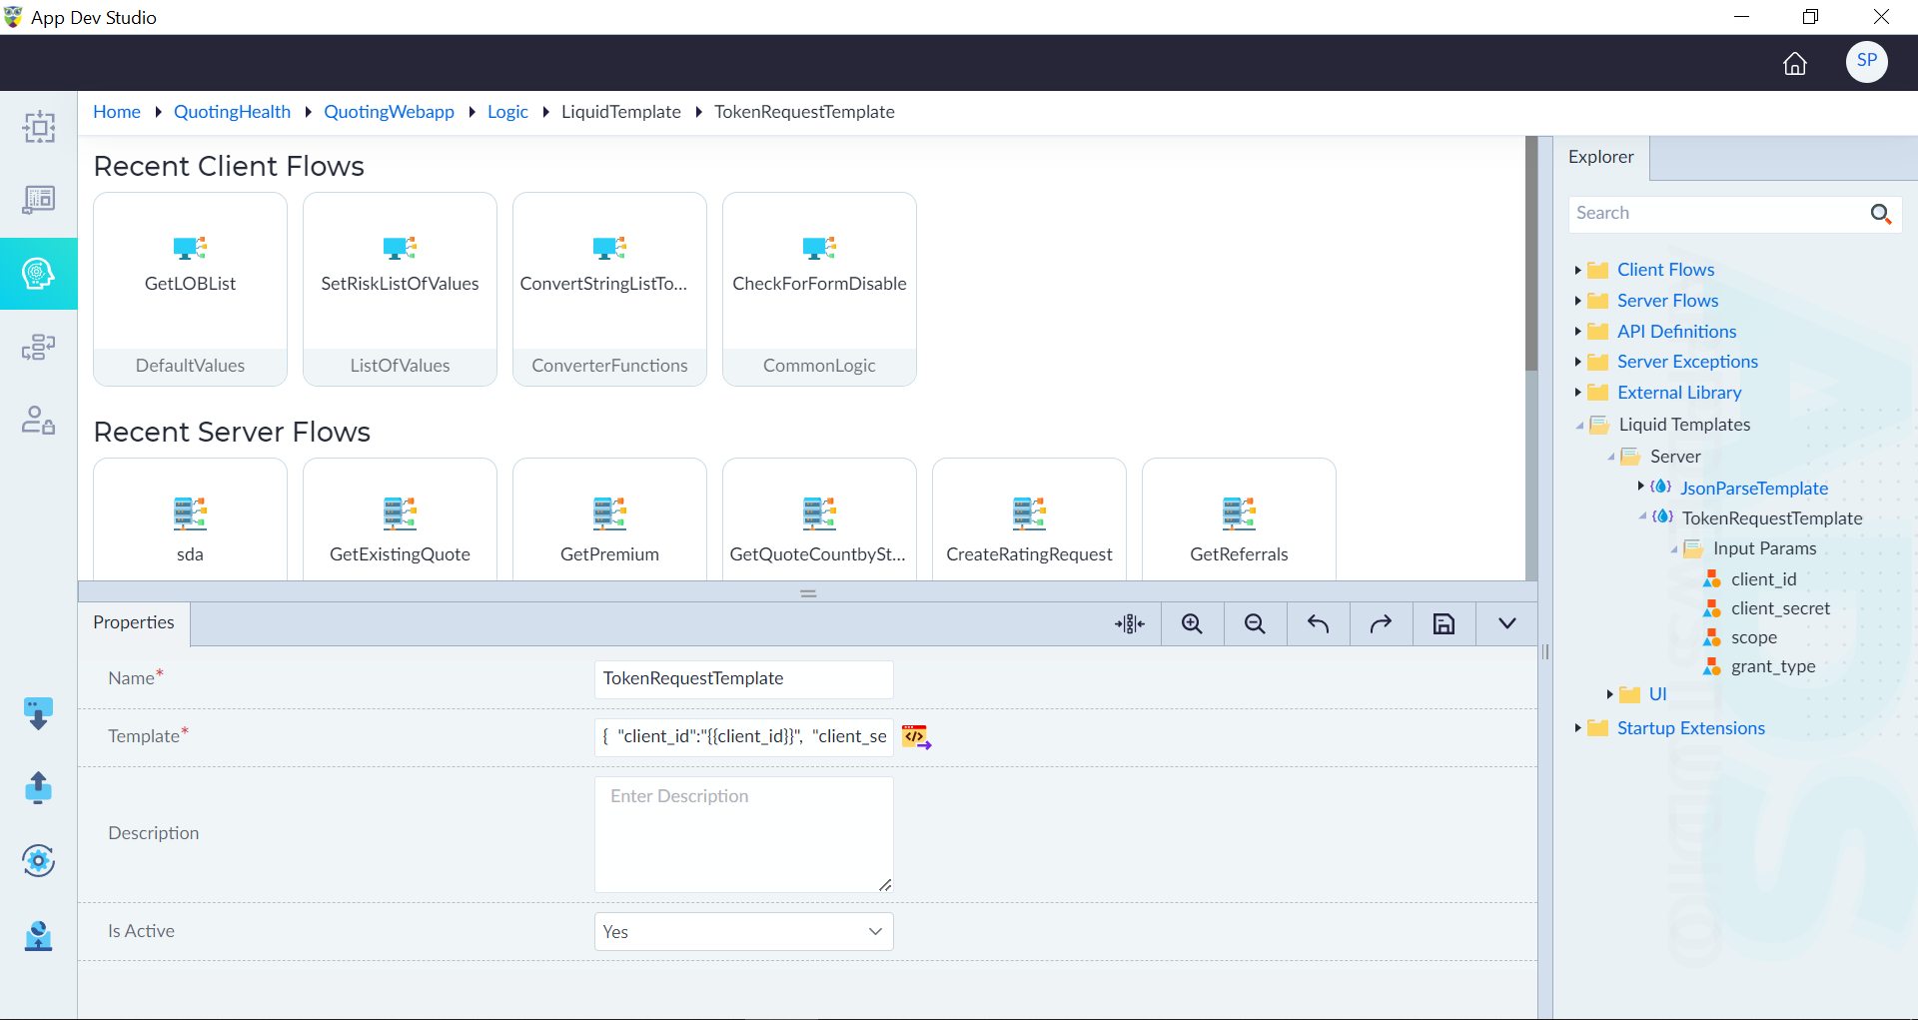
Task: Expand the Server Flows folder
Action: click(1577, 301)
